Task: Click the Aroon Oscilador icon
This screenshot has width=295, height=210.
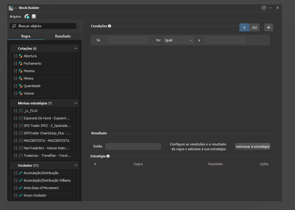Action: point(21,195)
